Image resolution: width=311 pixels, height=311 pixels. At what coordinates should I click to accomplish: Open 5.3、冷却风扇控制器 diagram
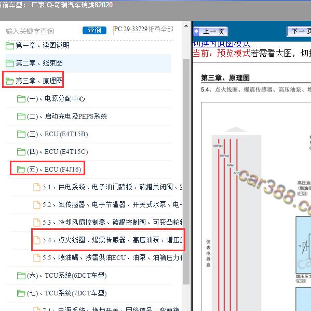pyautogui.click(x=112, y=223)
